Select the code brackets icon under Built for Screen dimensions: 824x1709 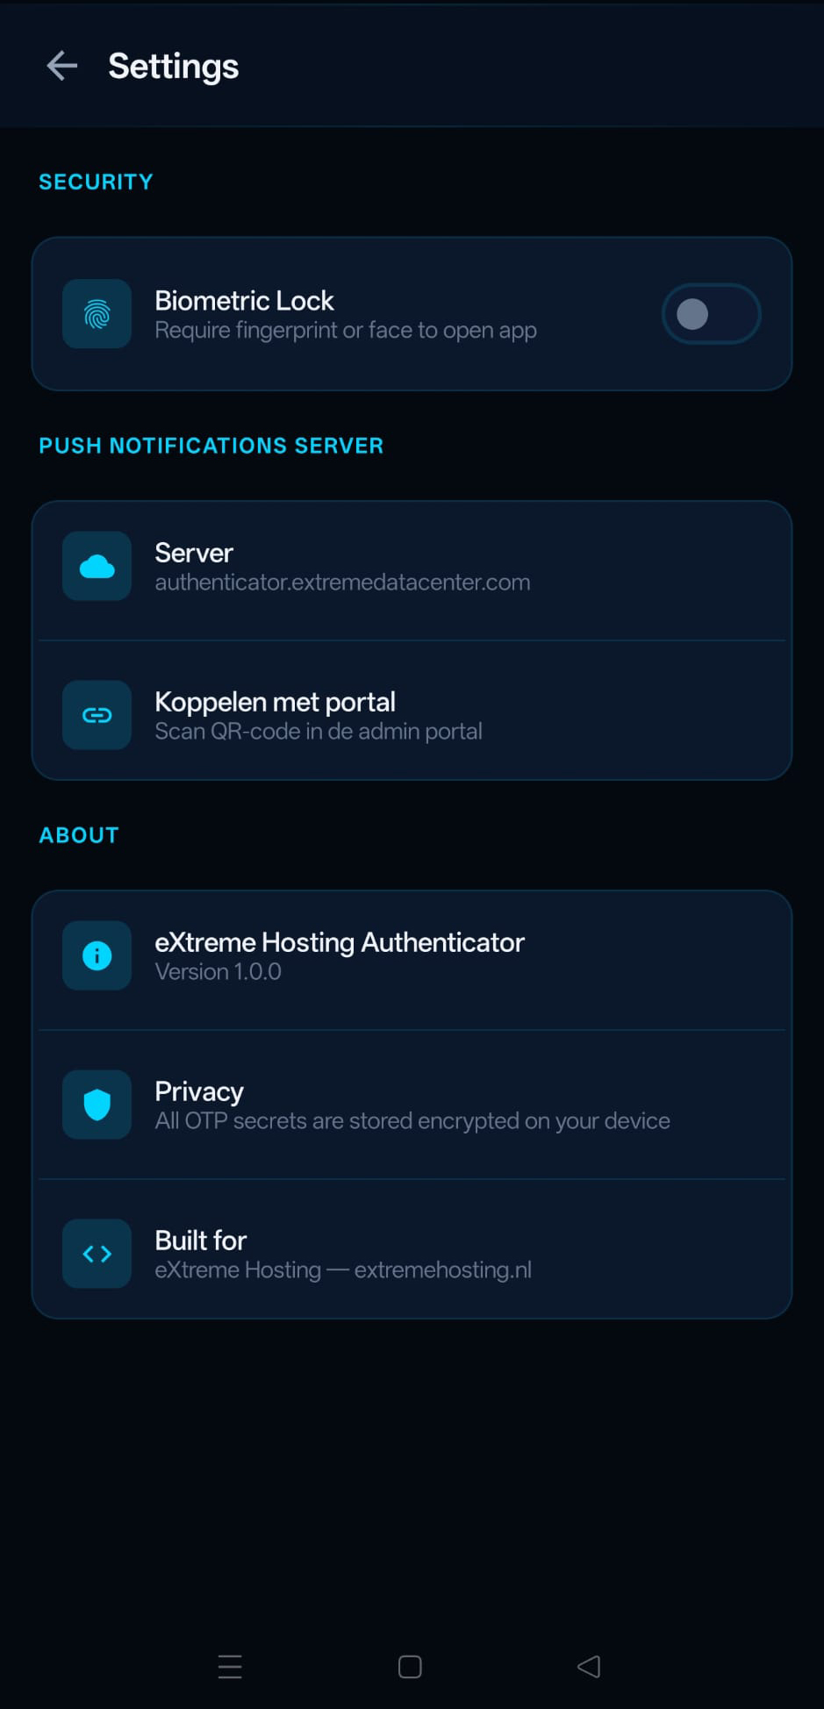(97, 1254)
